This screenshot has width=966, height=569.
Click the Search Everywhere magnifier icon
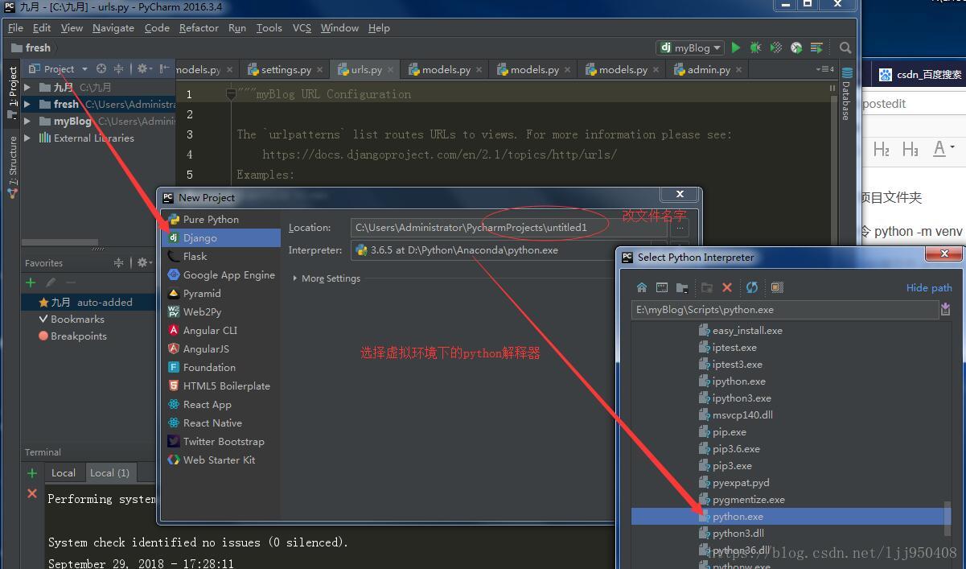tap(845, 47)
